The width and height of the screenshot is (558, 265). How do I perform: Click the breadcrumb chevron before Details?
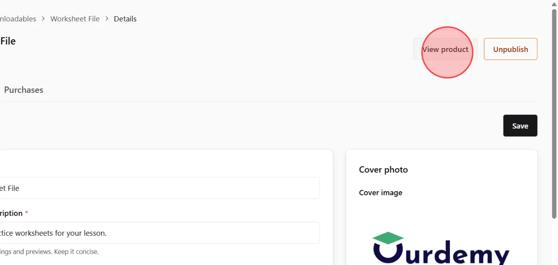tap(107, 19)
